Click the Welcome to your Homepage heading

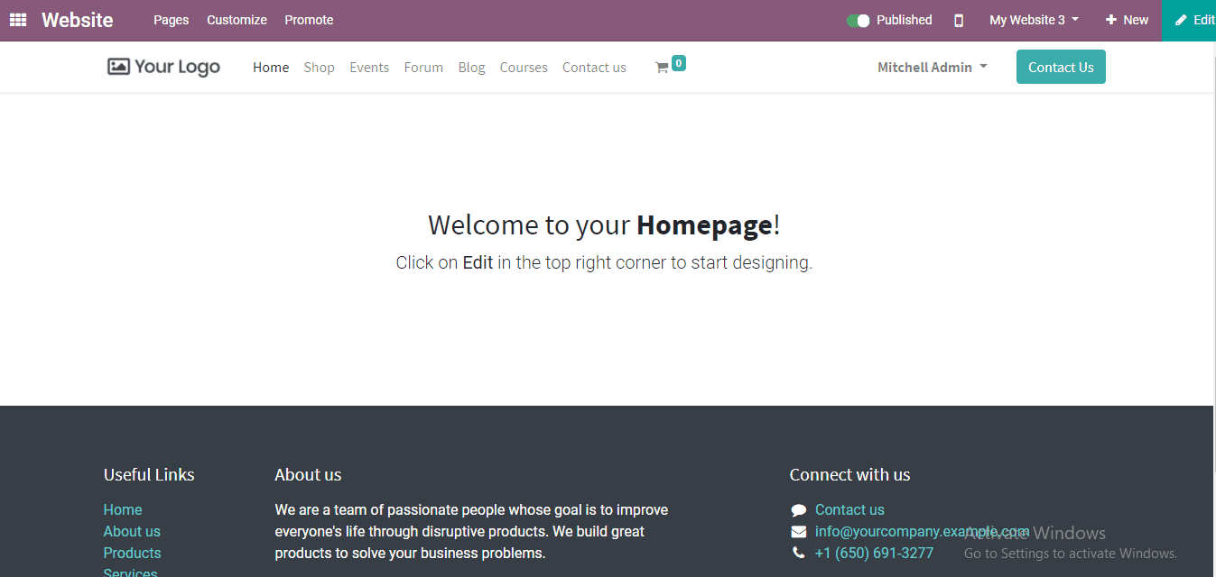(604, 224)
